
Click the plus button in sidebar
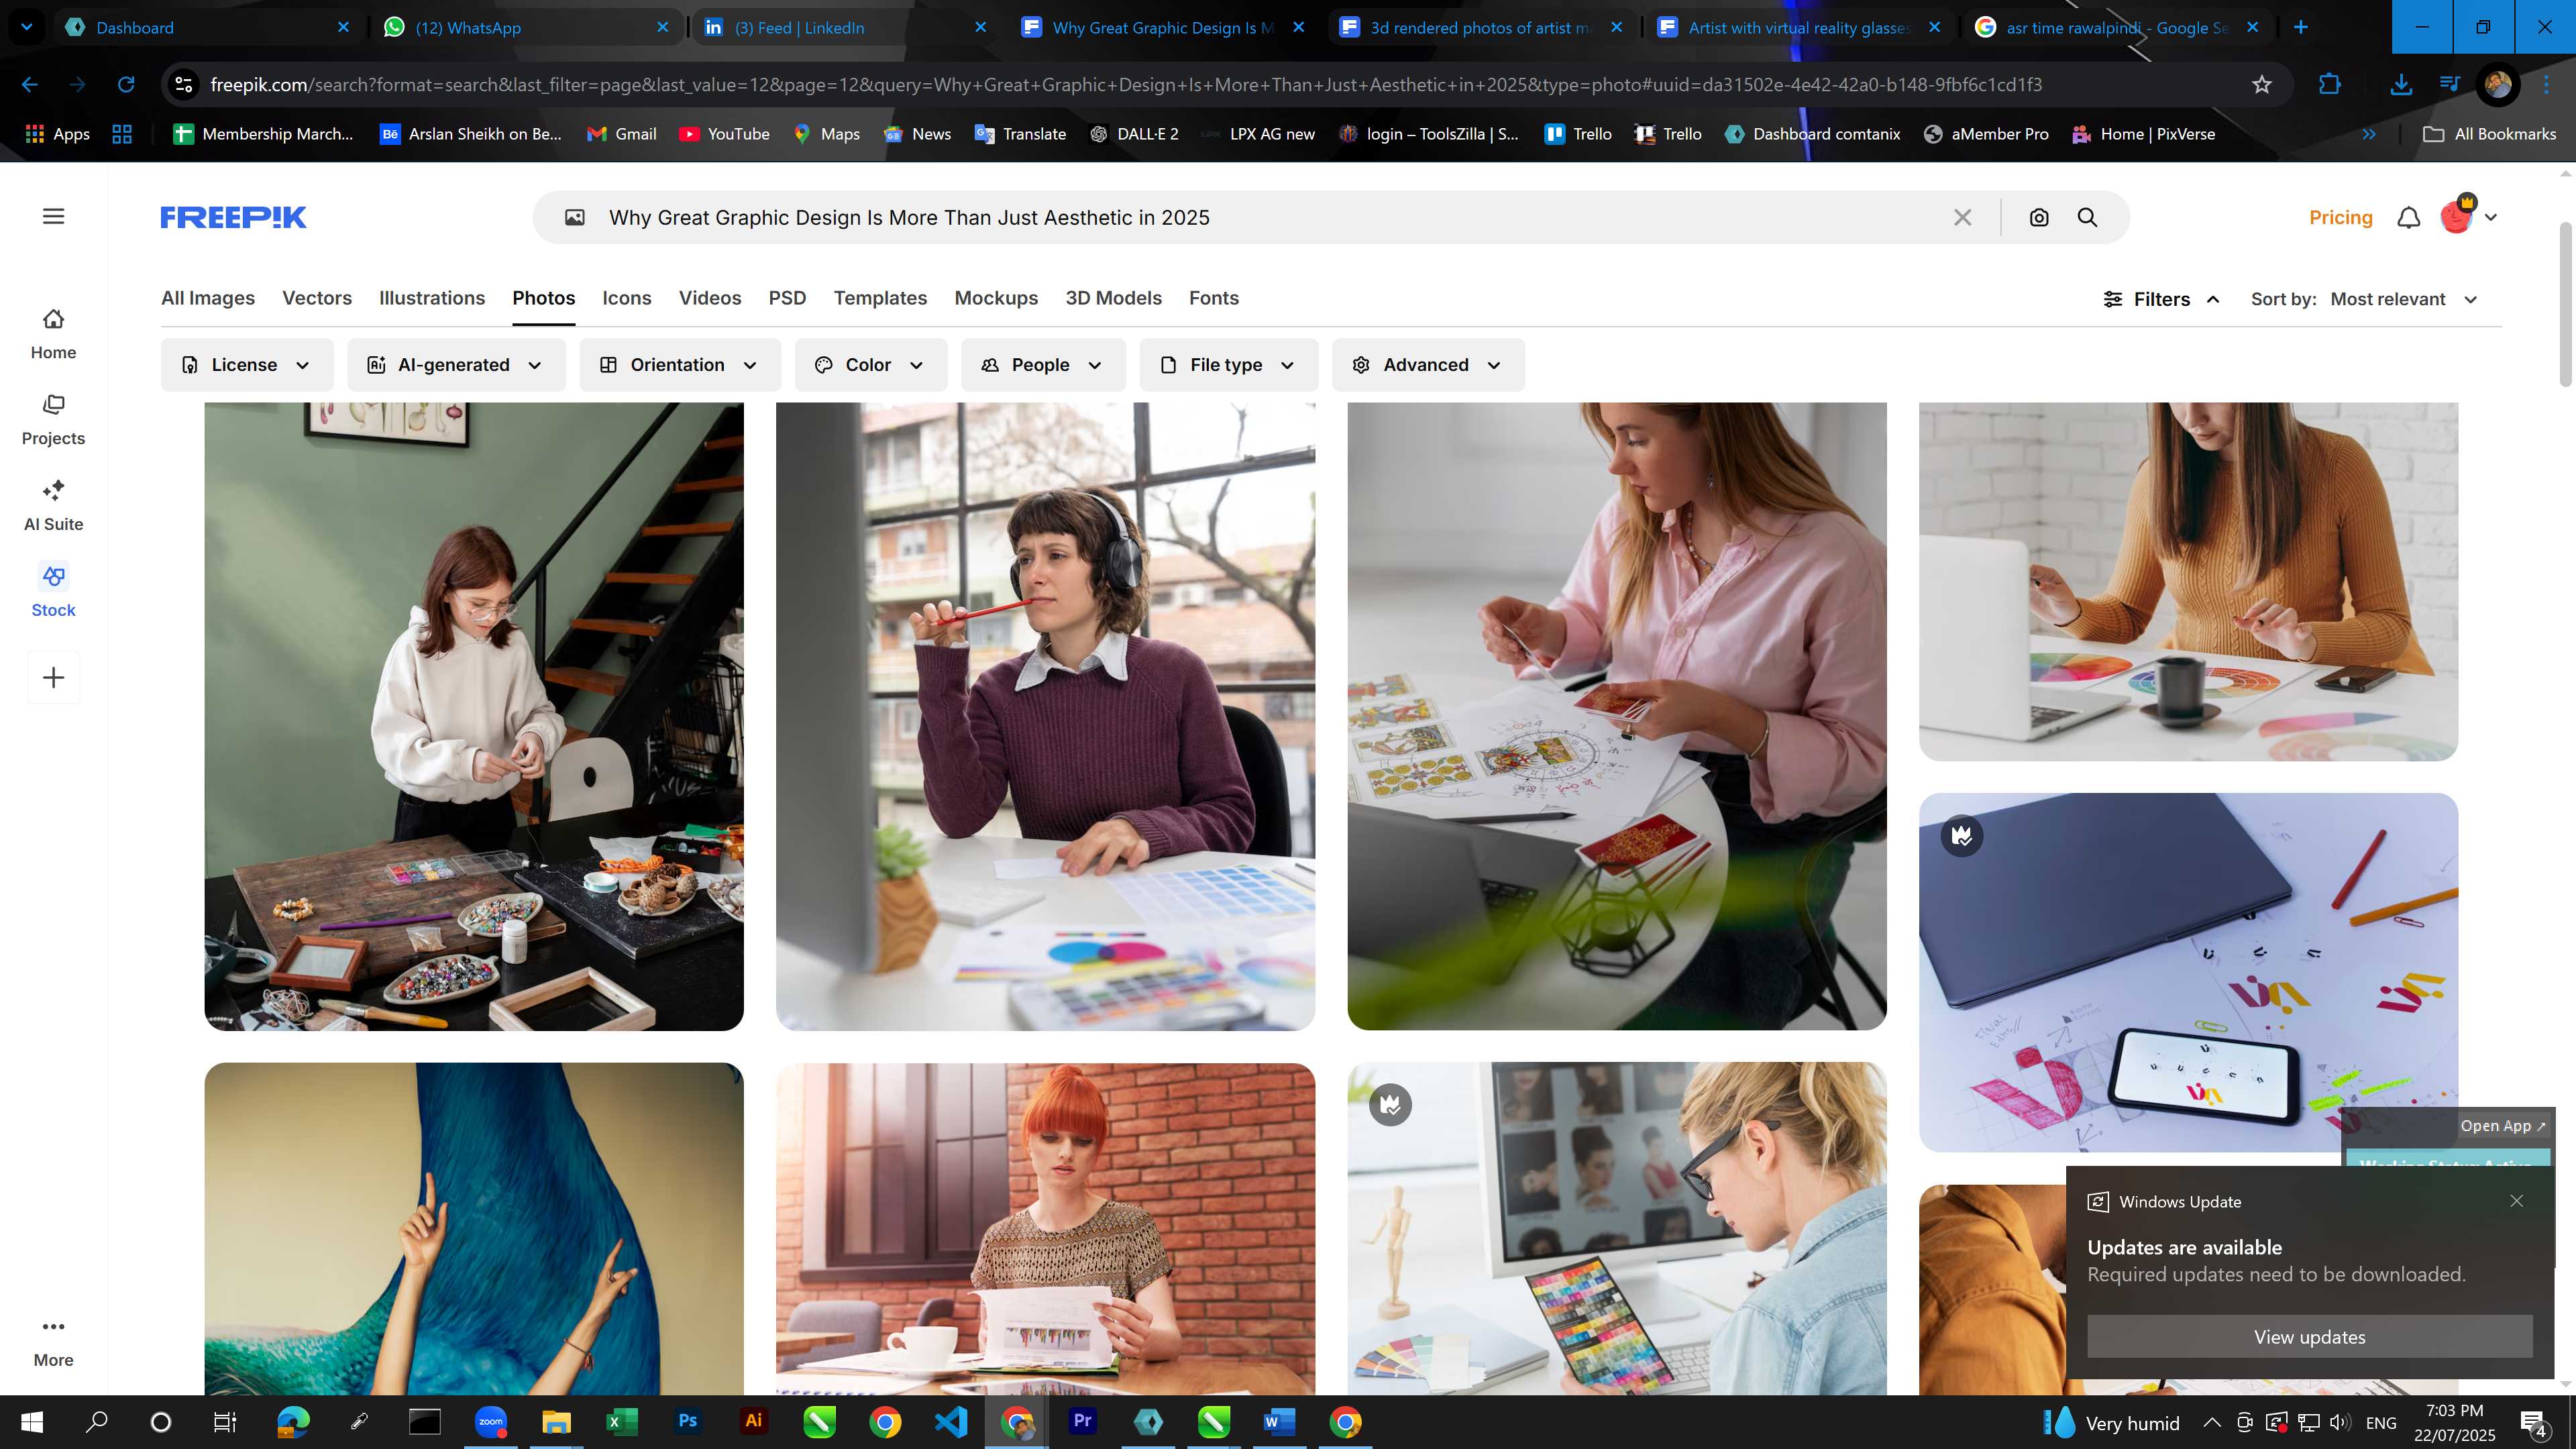tap(54, 677)
